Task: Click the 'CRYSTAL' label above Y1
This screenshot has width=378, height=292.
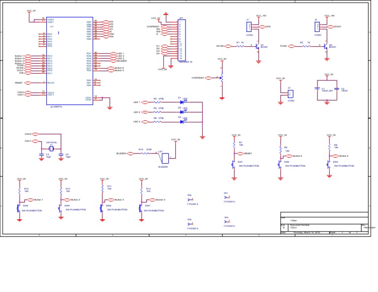Action: point(52,143)
